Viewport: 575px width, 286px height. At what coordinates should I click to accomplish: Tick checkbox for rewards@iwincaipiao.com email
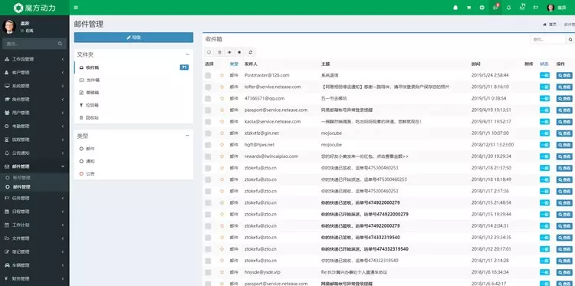pyautogui.click(x=208, y=156)
